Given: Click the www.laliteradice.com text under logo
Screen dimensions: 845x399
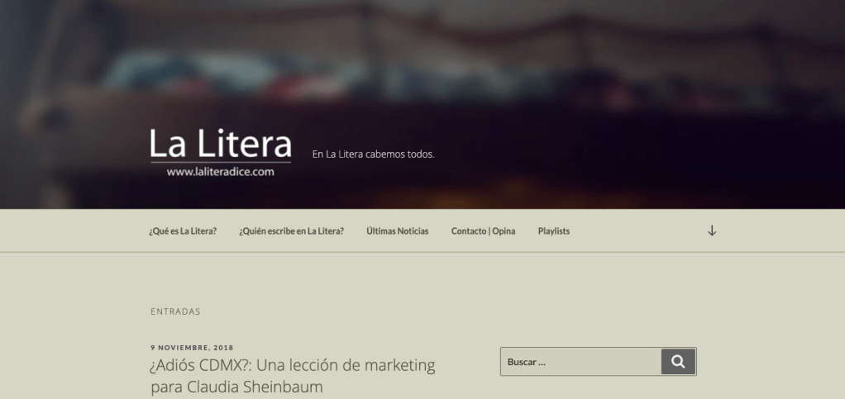Looking at the screenshot, I should [220, 172].
